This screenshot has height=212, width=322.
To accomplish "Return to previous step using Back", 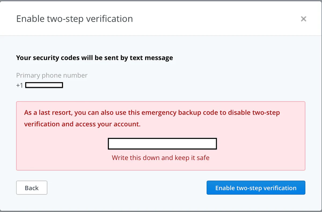I will pyautogui.click(x=32, y=188).
